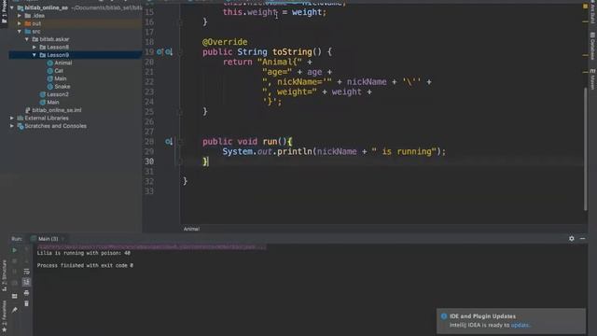Click the overridden-method gutter icon on line 19
The height and width of the screenshot is (336, 597).
[169, 52]
